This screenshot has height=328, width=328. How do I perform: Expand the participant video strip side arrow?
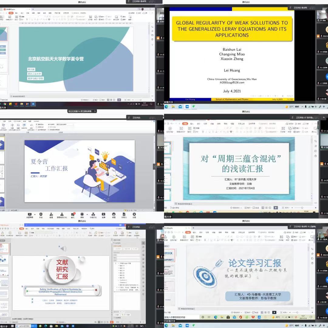click(x=154, y=166)
